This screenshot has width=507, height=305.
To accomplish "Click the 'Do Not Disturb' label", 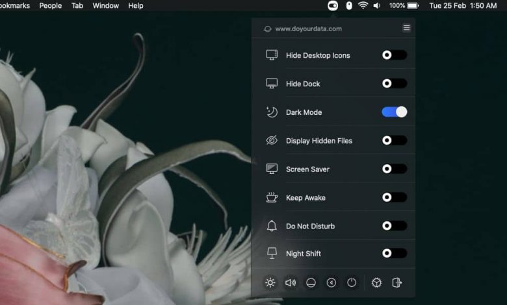I will pyautogui.click(x=311, y=226).
